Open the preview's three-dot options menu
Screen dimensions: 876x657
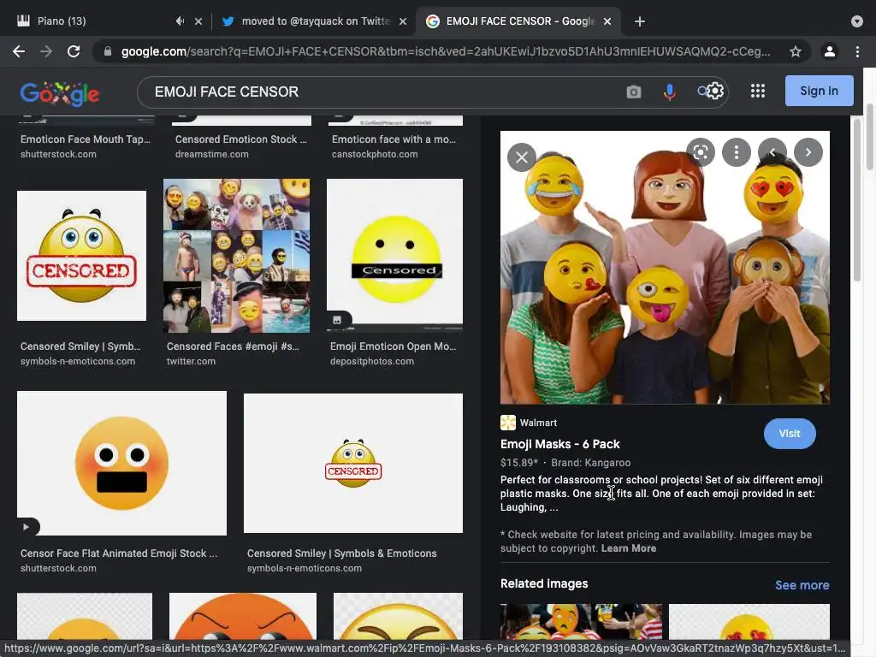point(736,152)
